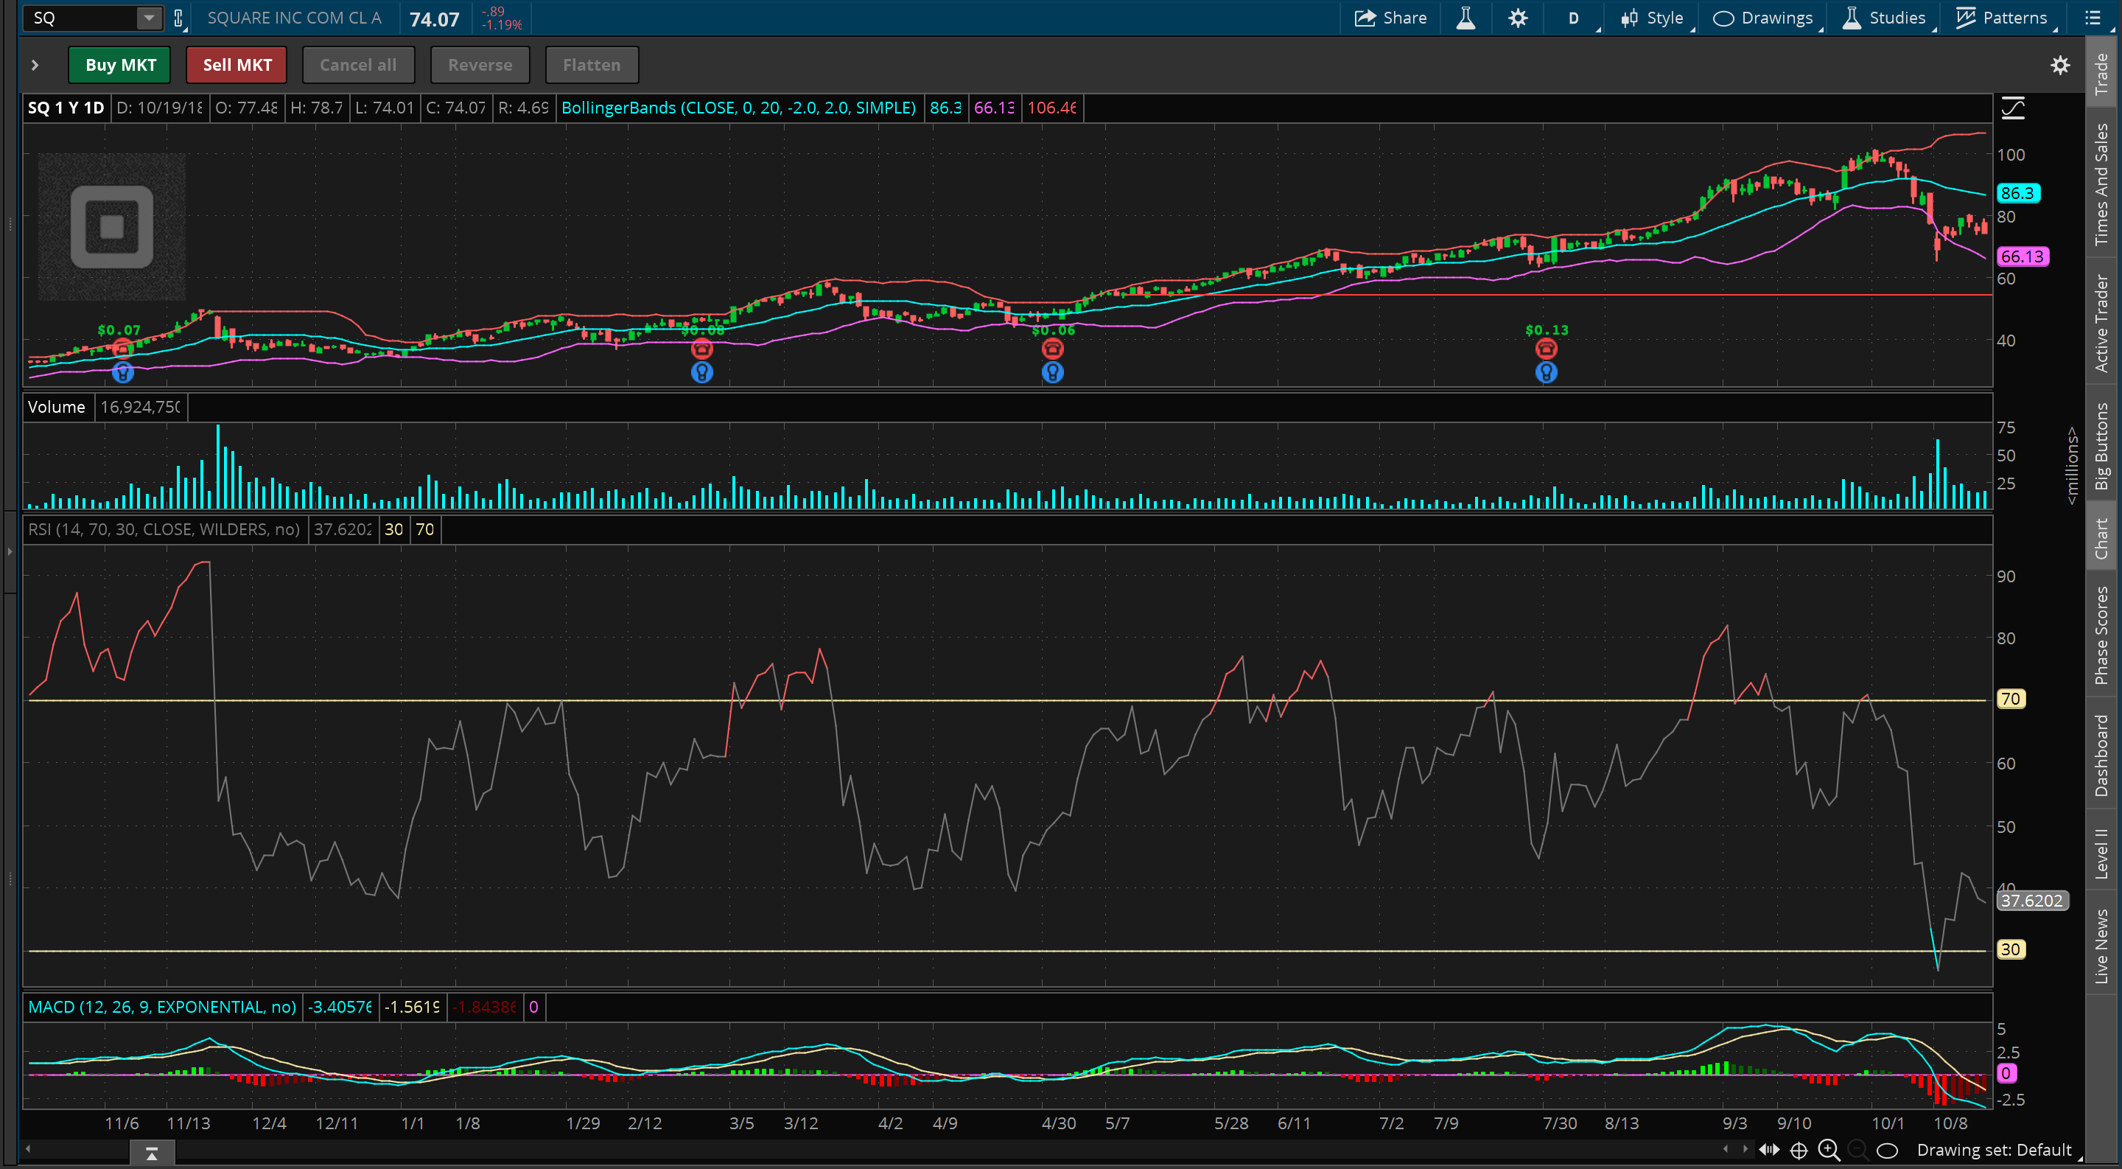Open the SQ symbol dropdown arrow
2122x1169 pixels.
point(148,18)
